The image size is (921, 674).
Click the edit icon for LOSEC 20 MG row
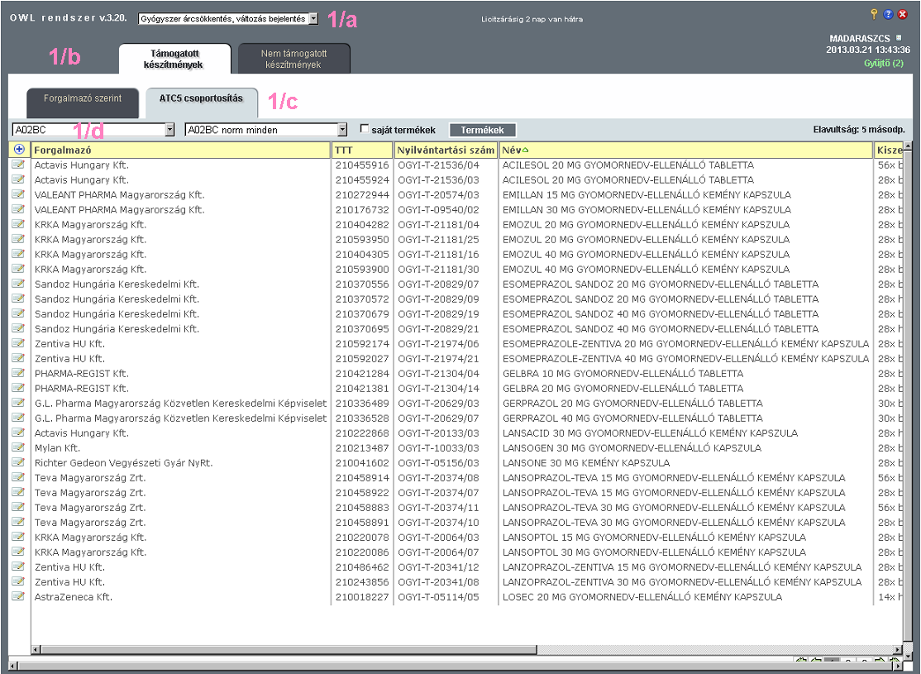click(x=18, y=596)
